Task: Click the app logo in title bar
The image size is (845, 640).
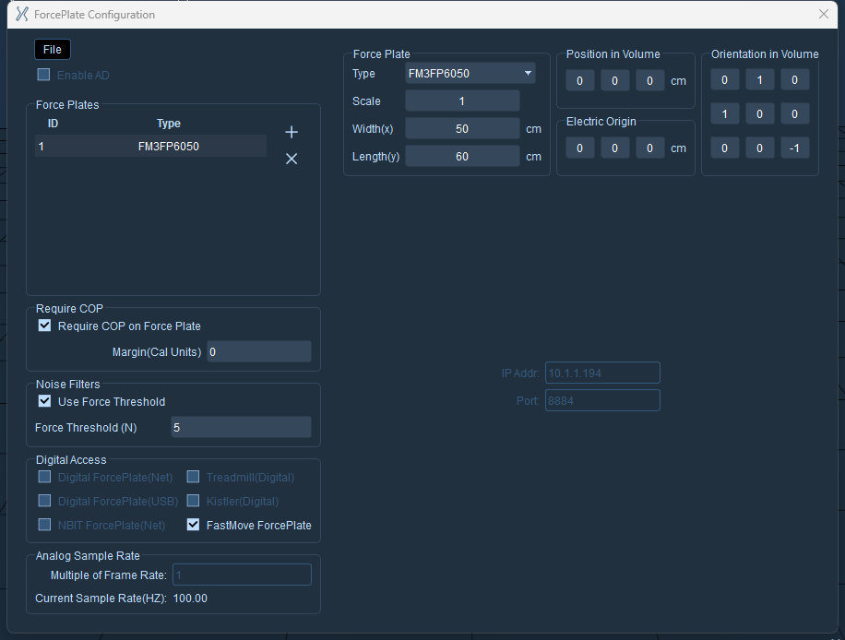Action: (21, 14)
